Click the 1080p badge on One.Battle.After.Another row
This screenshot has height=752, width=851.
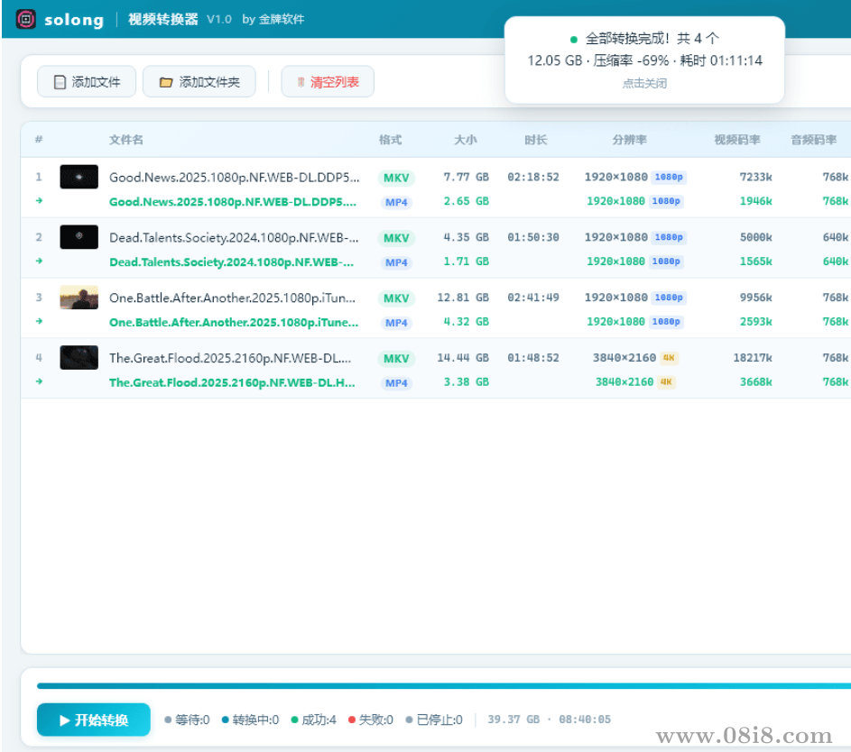point(669,298)
